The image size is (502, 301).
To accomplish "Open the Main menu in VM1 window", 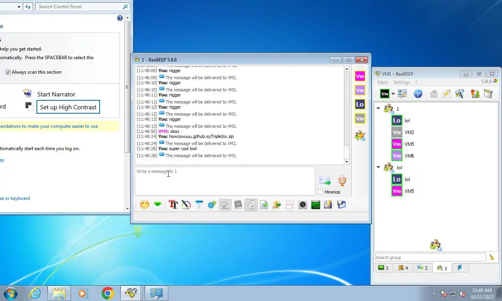I will pos(382,82).
